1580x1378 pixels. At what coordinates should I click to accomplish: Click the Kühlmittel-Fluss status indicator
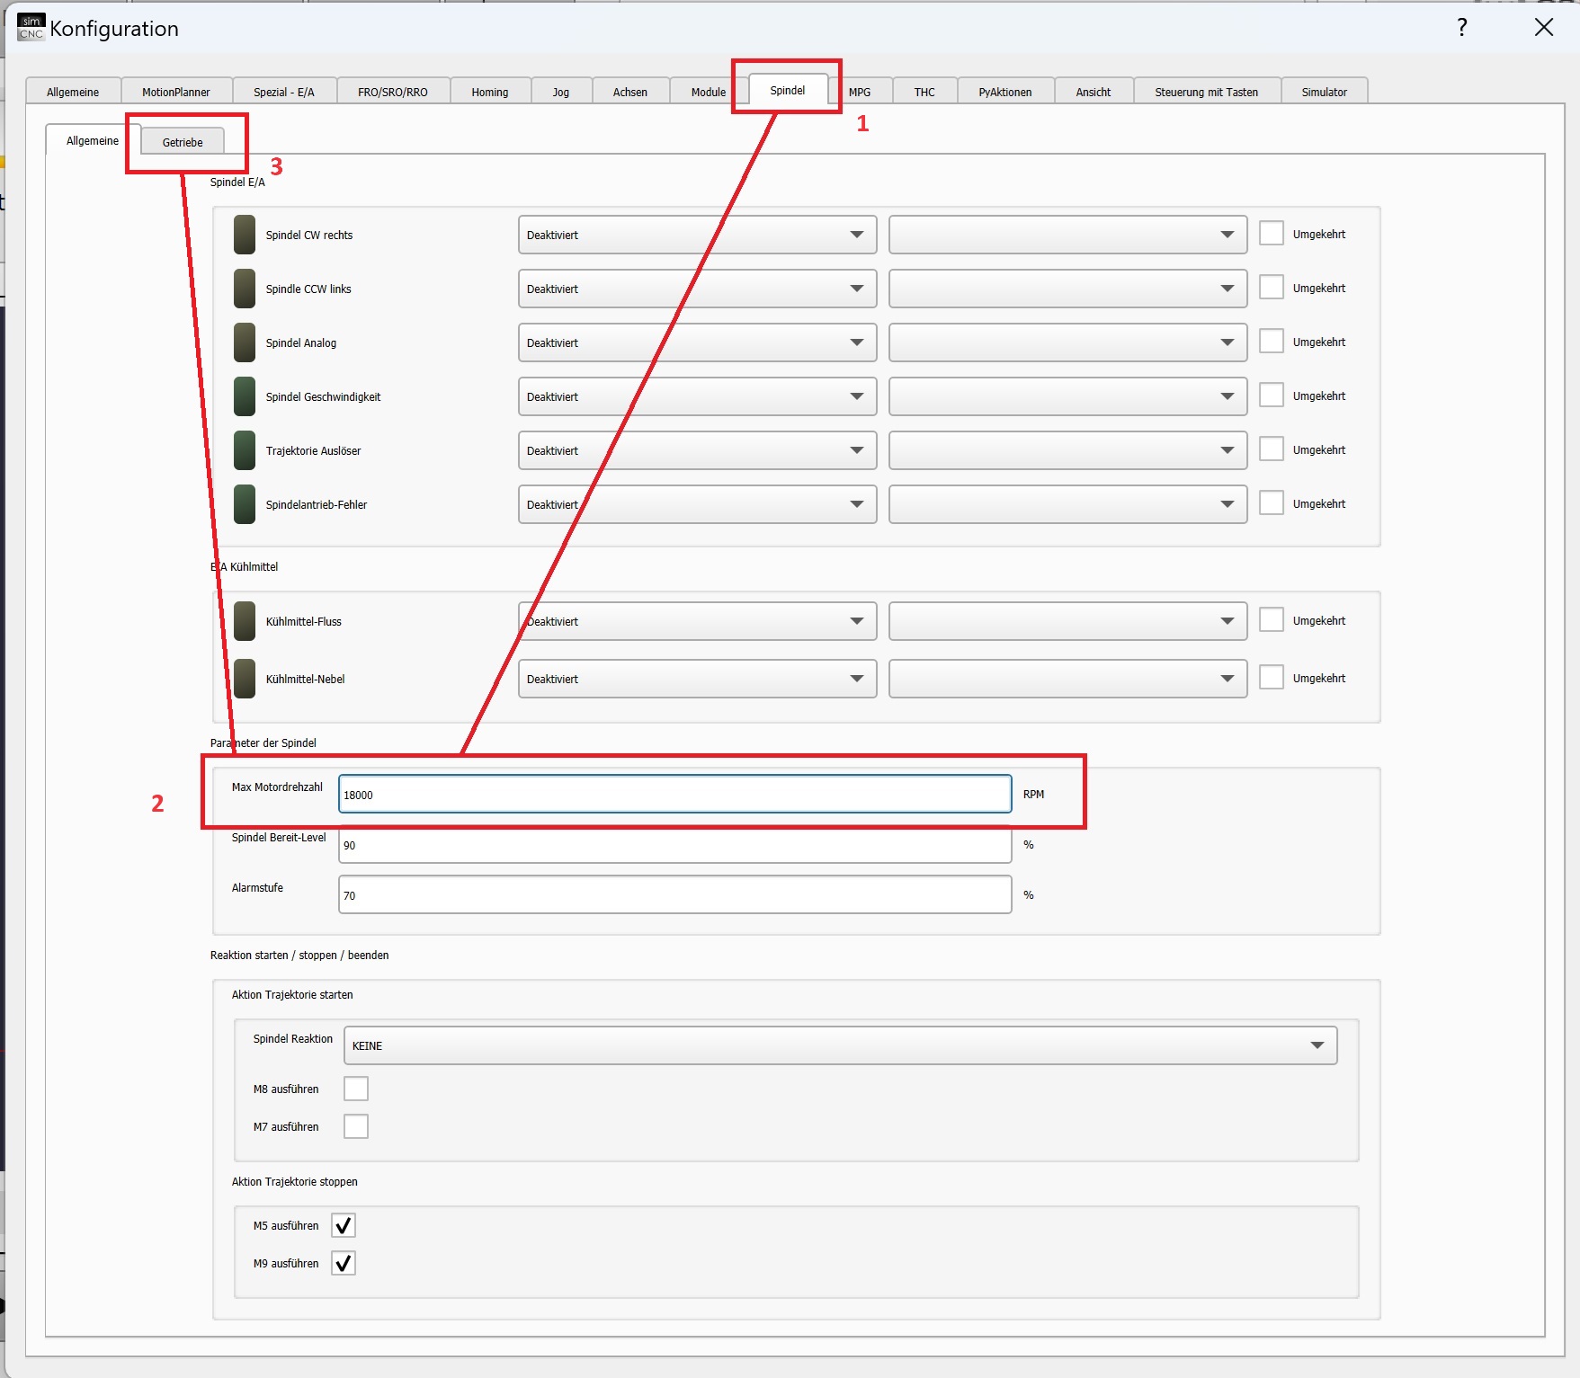pyautogui.click(x=244, y=621)
